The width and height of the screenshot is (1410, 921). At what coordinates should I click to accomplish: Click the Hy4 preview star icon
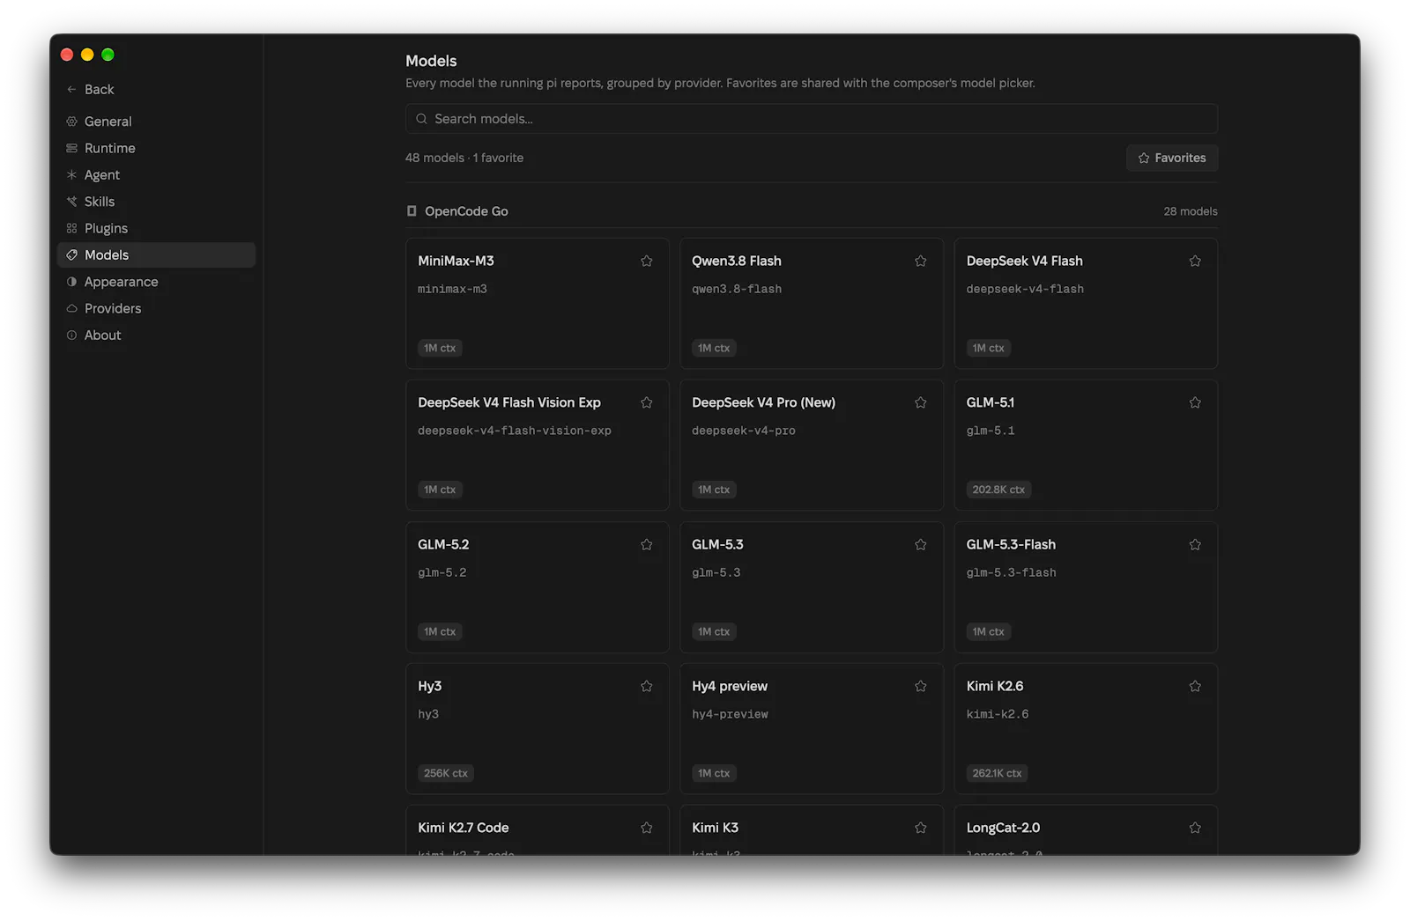(x=920, y=686)
